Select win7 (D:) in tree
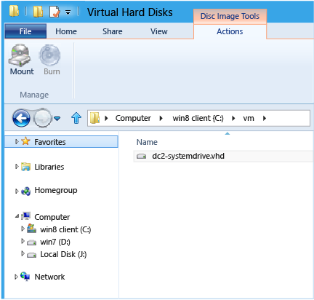This screenshot has width=314, height=300. tap(55, 242)
